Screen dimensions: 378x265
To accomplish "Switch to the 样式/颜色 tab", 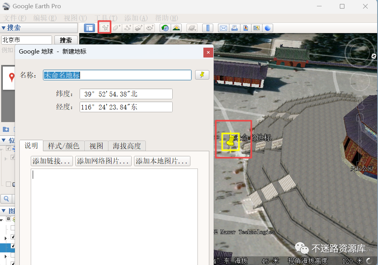I will [x=63, y=146].
